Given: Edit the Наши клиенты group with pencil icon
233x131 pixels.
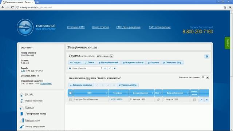Looking at the screenshot, I should click(110, 68).
